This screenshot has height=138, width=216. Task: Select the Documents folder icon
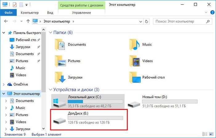click(60, 45)
